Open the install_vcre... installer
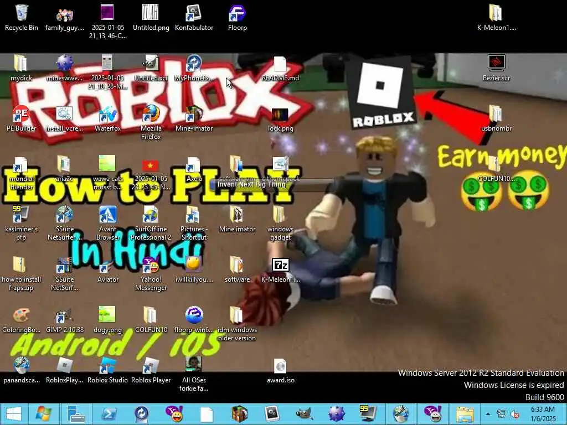The height and width of the screenshot is (425, 567). tap(64, 118)
